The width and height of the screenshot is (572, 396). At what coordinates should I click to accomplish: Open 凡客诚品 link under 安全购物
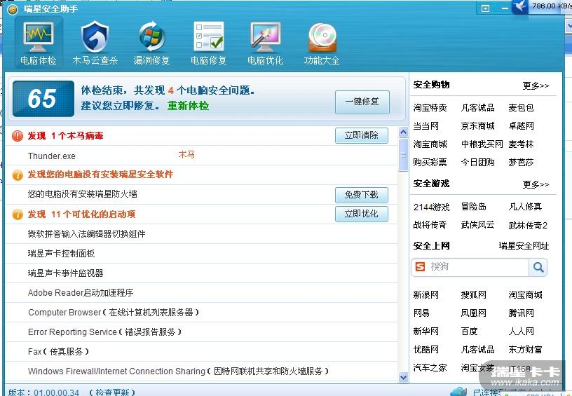pyautogui.click(x=477, y=108)
